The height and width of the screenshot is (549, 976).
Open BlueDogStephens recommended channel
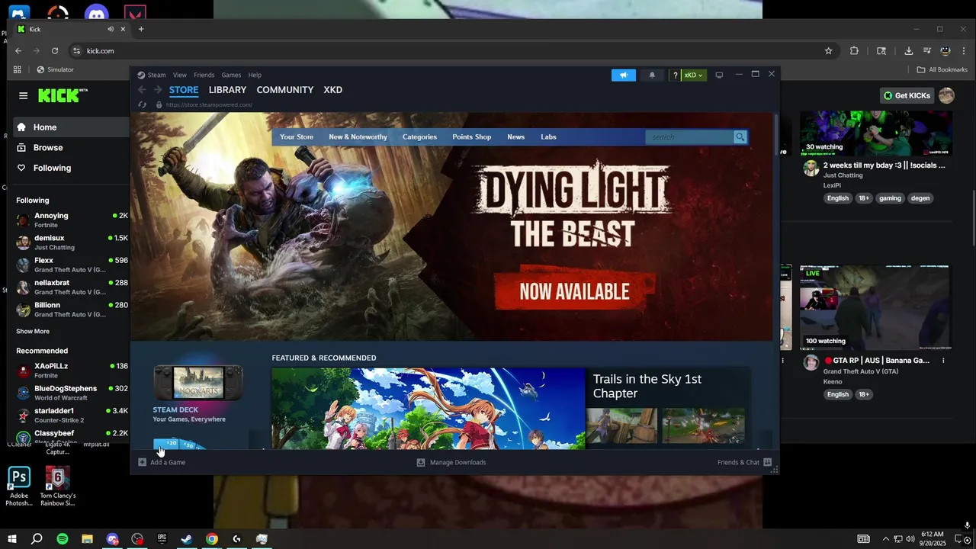tap(72, 393)
